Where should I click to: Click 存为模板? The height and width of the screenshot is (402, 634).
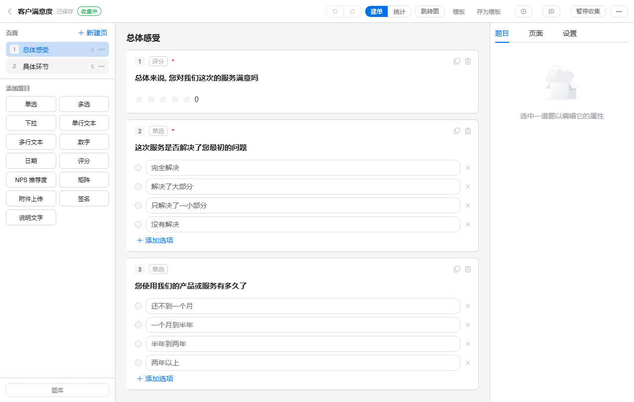click(x=489, y=11)
